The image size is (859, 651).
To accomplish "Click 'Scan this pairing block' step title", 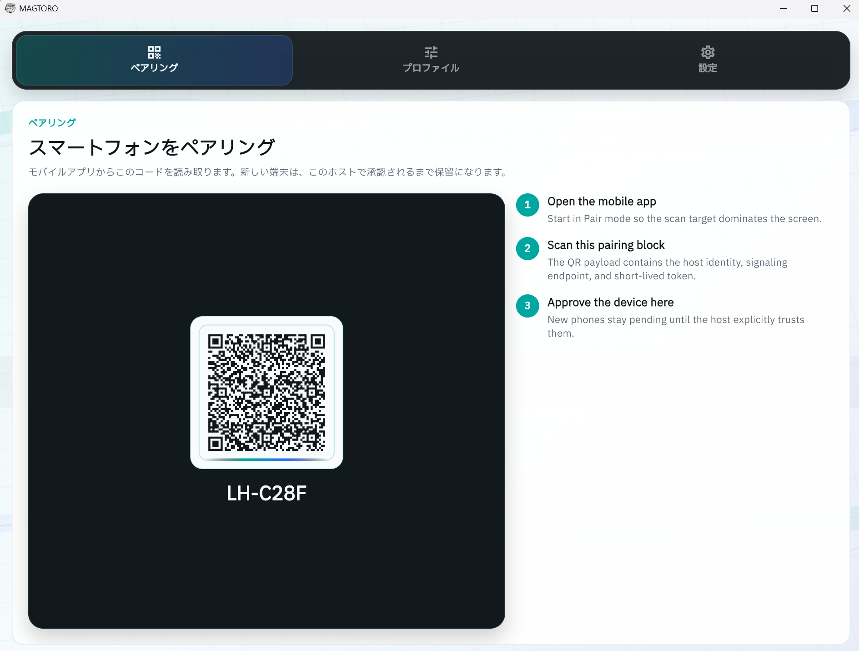I will (x=606, y=245).
